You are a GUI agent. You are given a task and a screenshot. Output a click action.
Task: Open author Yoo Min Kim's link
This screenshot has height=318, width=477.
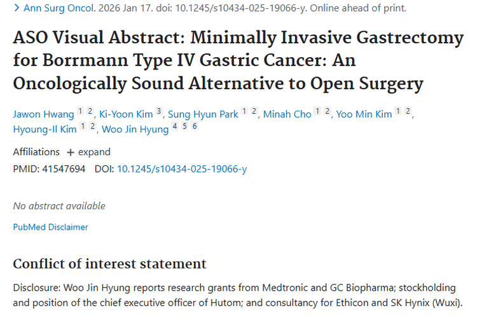pos(363,114)
